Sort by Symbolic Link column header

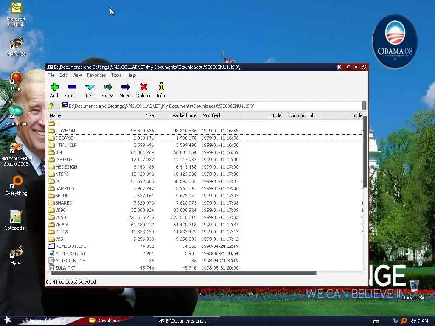pos(305,115)
